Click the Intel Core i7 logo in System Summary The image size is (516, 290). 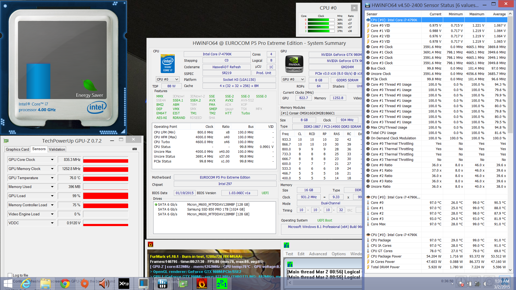168,64
